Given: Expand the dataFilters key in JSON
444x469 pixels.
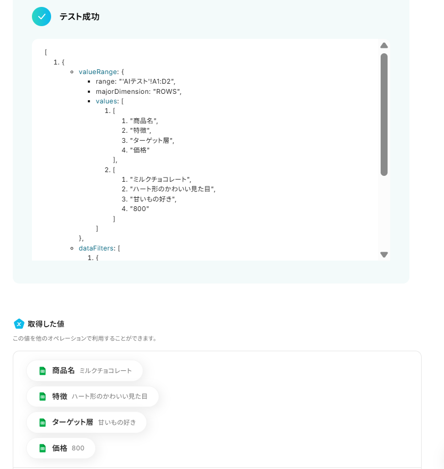Looking at the screenshot, I should coord(96,248).
